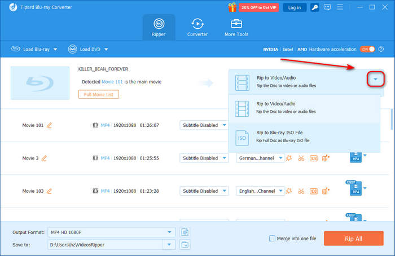Rename Movie 101 with pencil icon

point(49,125)
